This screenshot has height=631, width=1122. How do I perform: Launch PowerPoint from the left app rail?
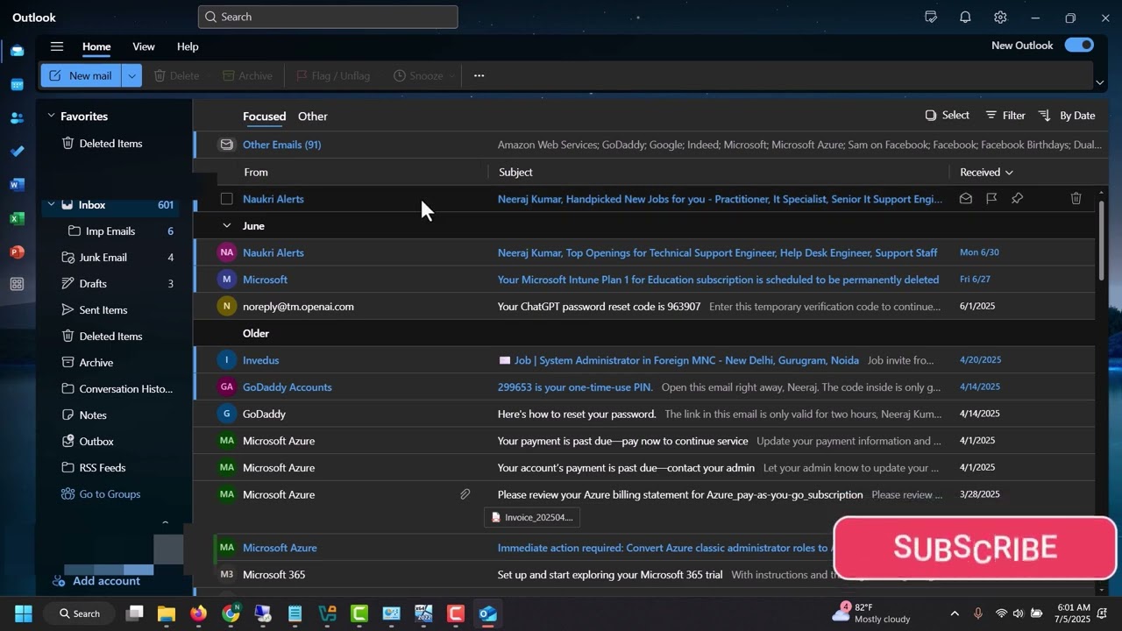17,252
